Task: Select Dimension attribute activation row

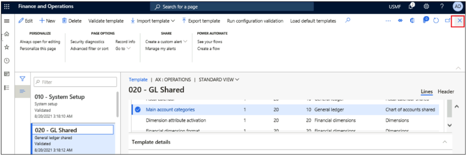Action: coord(285,120)
